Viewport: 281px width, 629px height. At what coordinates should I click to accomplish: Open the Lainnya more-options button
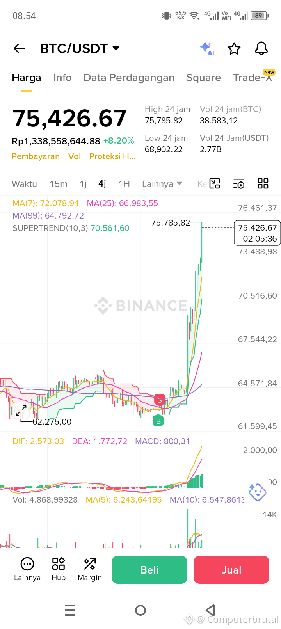(x=27, y=570)
